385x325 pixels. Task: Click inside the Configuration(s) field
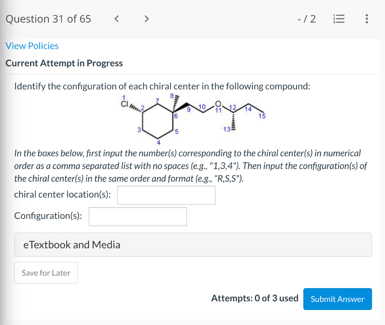coord(138,216)
